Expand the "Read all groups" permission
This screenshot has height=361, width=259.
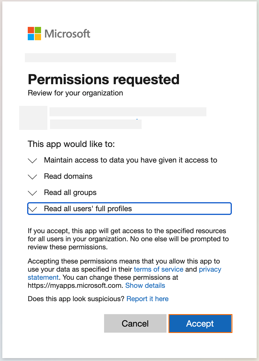(x=32, y=193)
